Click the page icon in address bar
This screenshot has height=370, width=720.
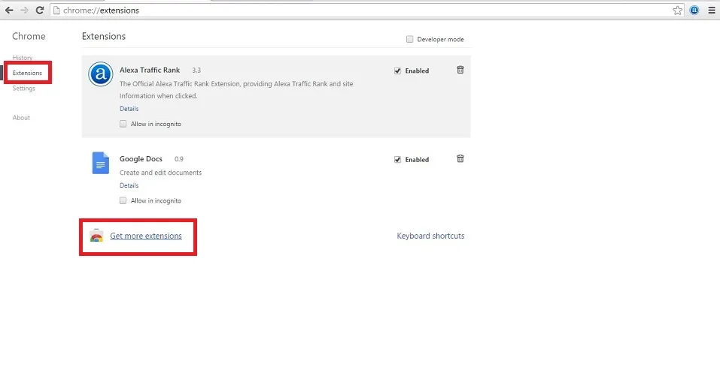pyautogui.click(x=57, y=10)
